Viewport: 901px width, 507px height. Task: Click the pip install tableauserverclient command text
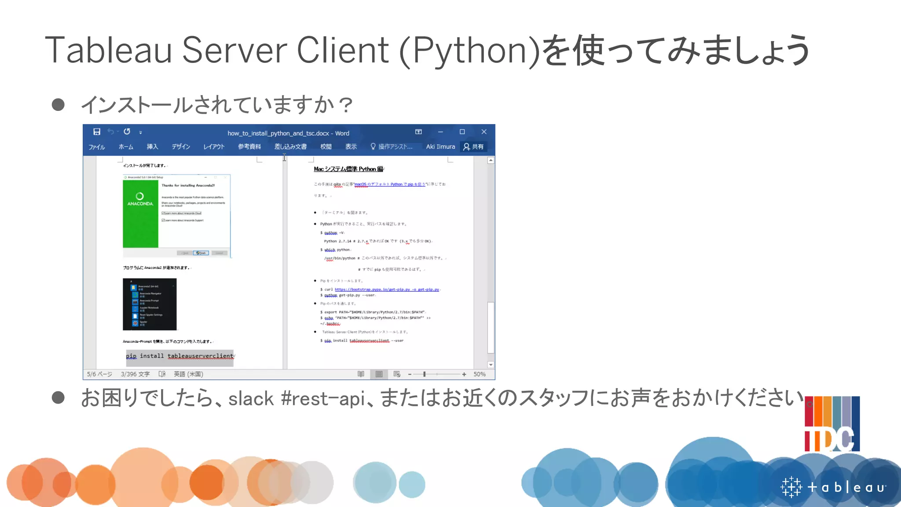point(180,356)
